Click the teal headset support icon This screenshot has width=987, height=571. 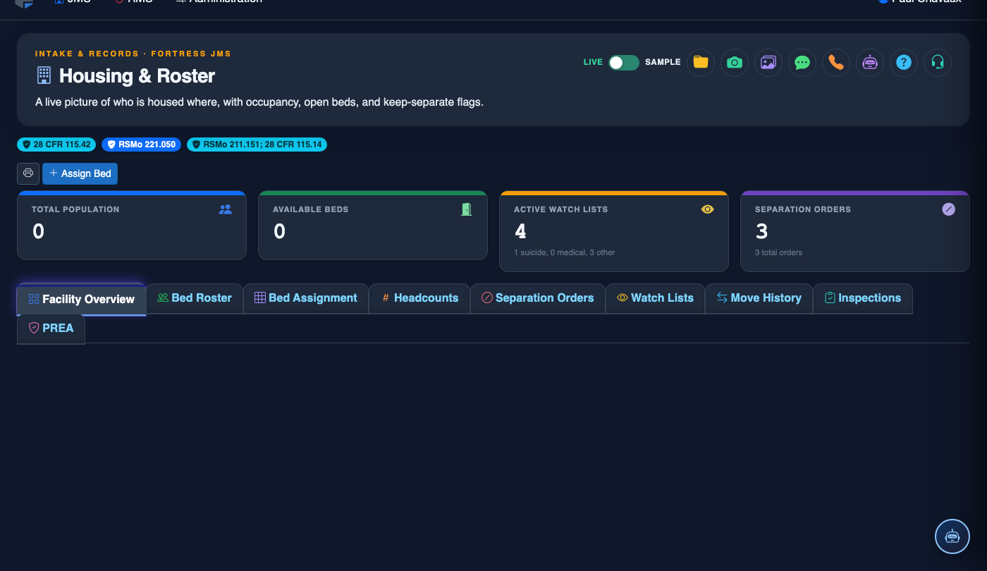(937, 62)
